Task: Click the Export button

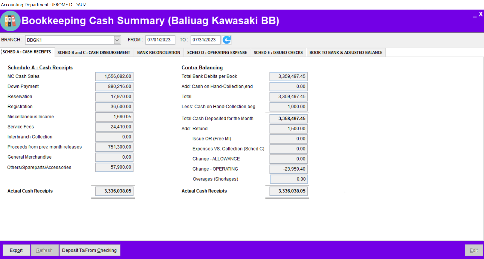Action: [16, 250]
